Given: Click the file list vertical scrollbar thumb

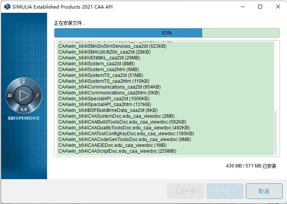Looking at the screenshot, I should tap(276, 133).
